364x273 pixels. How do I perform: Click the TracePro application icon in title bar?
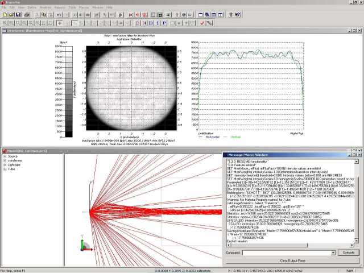pos(2,2)
